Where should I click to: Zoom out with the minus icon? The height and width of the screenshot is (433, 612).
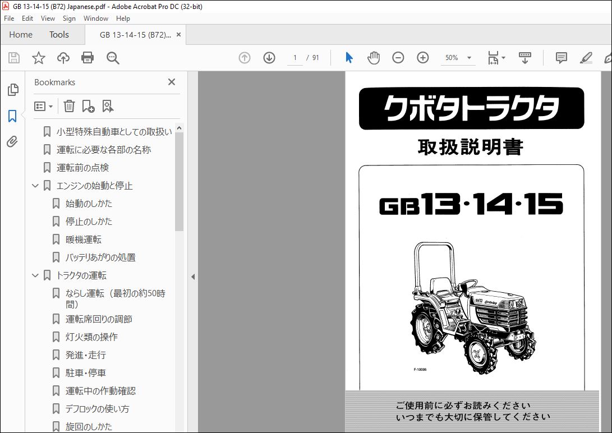[398, 58]
